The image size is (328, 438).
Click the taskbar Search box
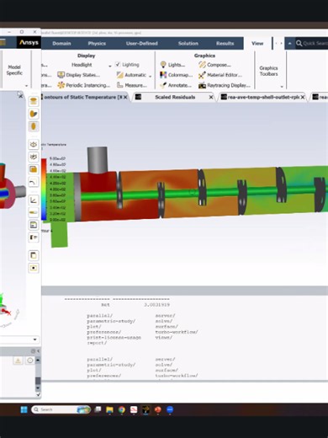coord(61,409)
